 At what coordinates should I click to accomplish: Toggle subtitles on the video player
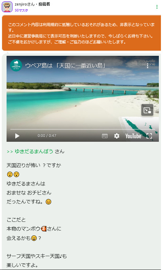coord(105,136)
